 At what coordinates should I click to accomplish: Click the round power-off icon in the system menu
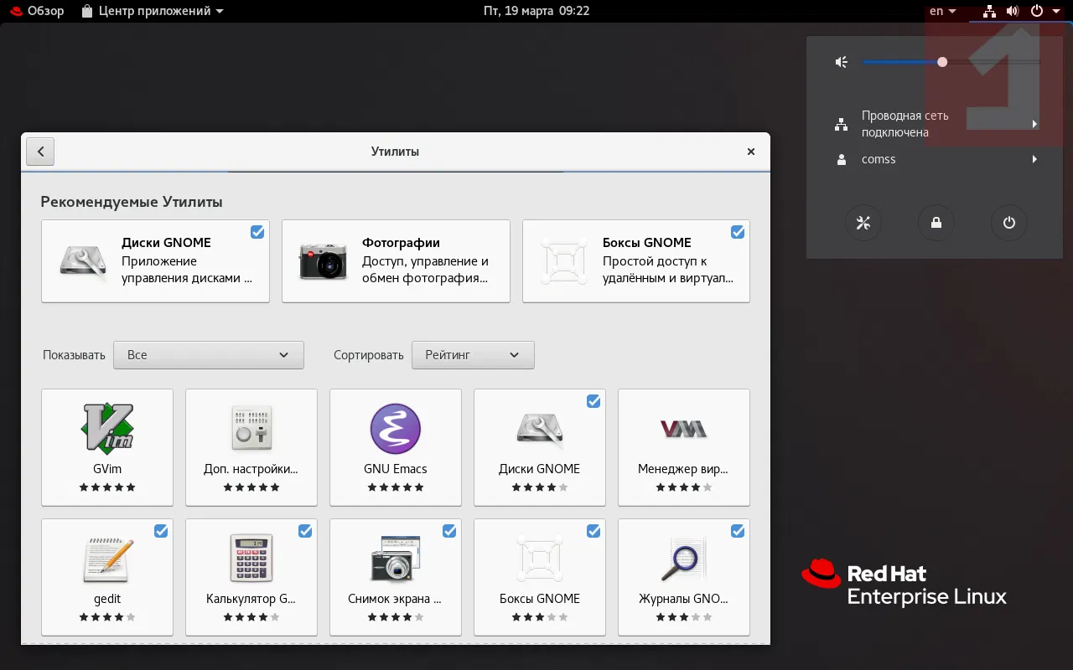1009,223
